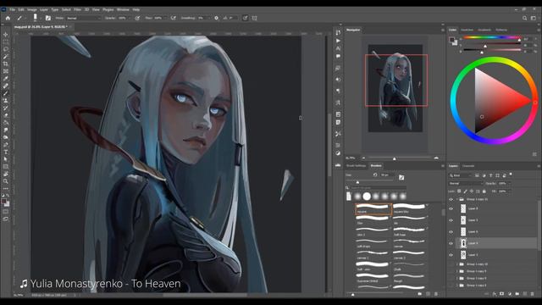
Task: Click delete layer trash icon
Action: coord(533,294)
